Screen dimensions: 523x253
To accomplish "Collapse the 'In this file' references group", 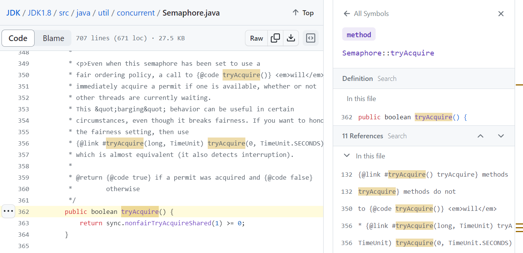I will pos(346,156).
